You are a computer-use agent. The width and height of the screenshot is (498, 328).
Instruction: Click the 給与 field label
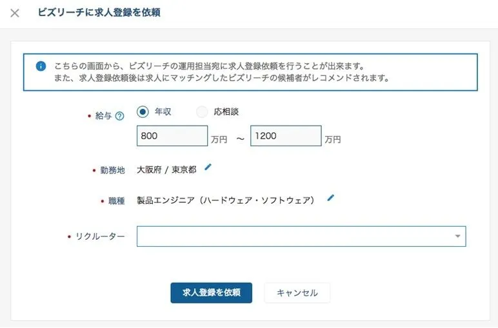(103, 116)
